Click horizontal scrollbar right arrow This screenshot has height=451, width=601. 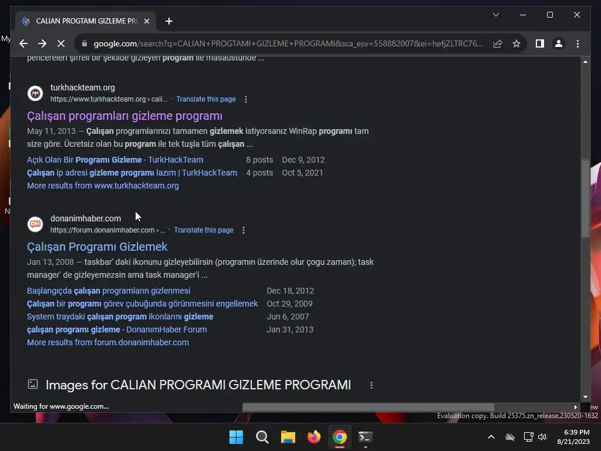point(575,408)
